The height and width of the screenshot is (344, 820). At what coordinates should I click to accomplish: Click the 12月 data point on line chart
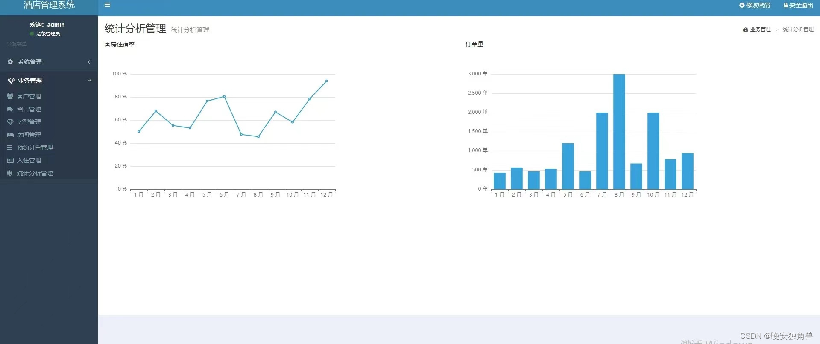click(327, 81)
